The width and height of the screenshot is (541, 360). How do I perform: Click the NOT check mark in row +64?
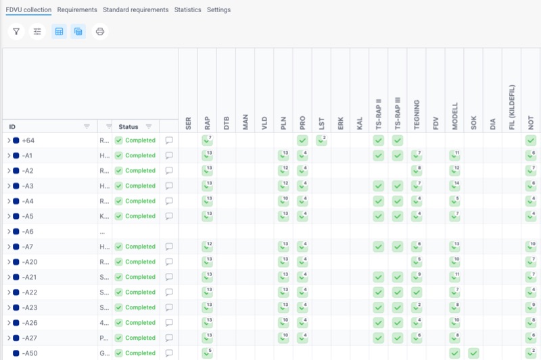tap(531, 140)
